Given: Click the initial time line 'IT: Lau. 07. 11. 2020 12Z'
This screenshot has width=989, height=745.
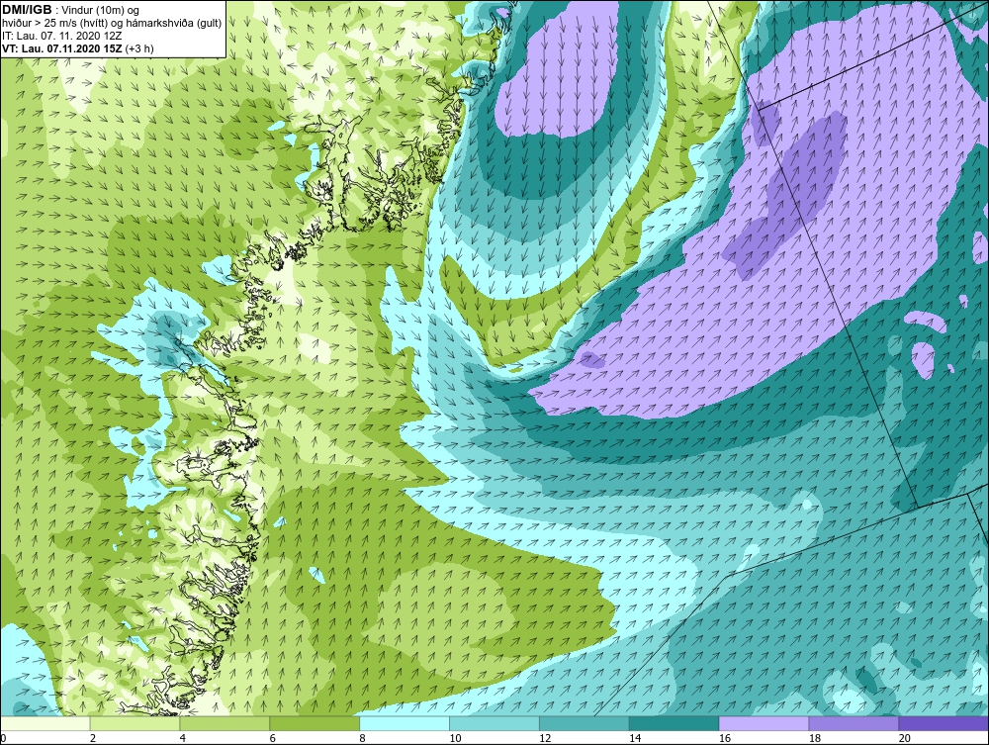Looking at the screenshot, I should pyautogui.click(x=62, y=36).
